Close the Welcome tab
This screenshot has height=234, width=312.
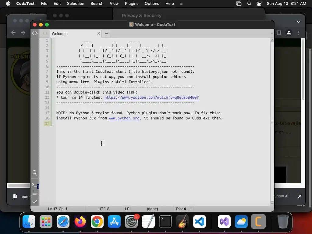(98, 34)
